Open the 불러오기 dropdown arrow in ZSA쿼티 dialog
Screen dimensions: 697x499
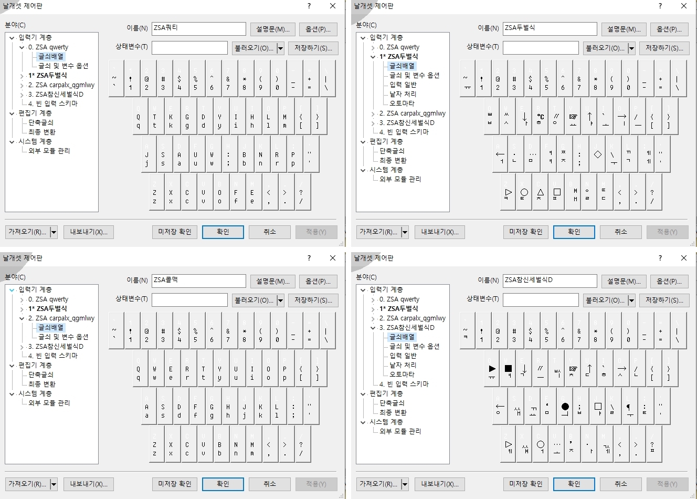(280, 48)
